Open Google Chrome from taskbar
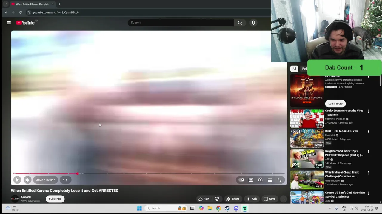 point(218,208)
